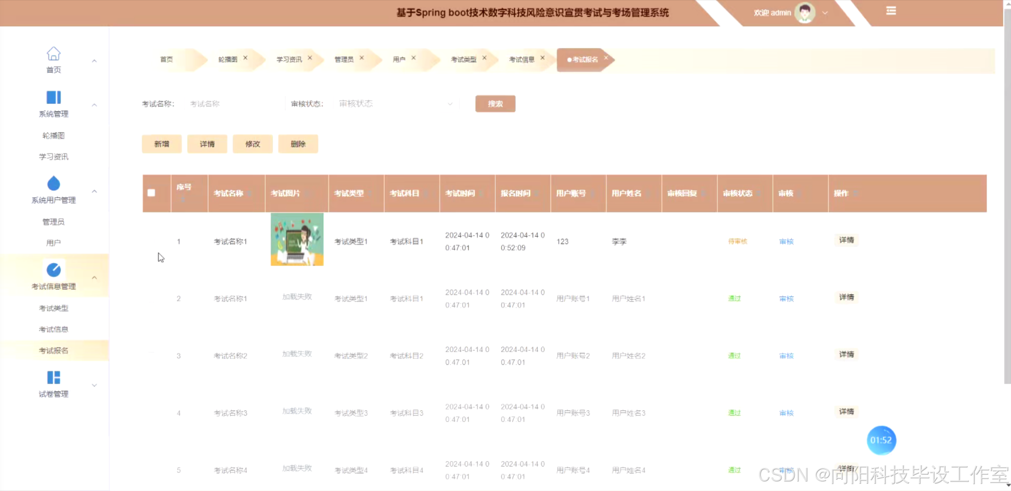
Task: Switch to the 考试信息 tab
Action: (521, 59)
